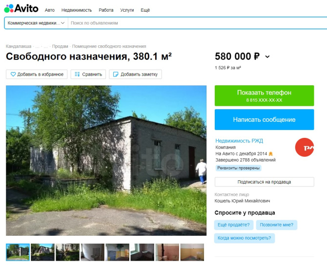Open the Авто menu
Screen dimensions: 327x265
coord(50,10)
